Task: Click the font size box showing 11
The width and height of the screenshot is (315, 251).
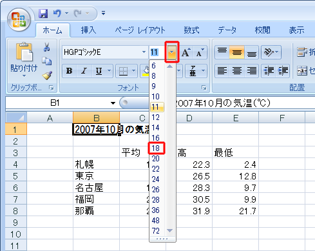Action: click(x=157, y=52)
